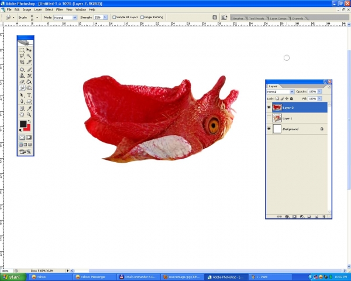Switch to Total Commander in taskbar

pyautogui.click(x=138, y=277)
